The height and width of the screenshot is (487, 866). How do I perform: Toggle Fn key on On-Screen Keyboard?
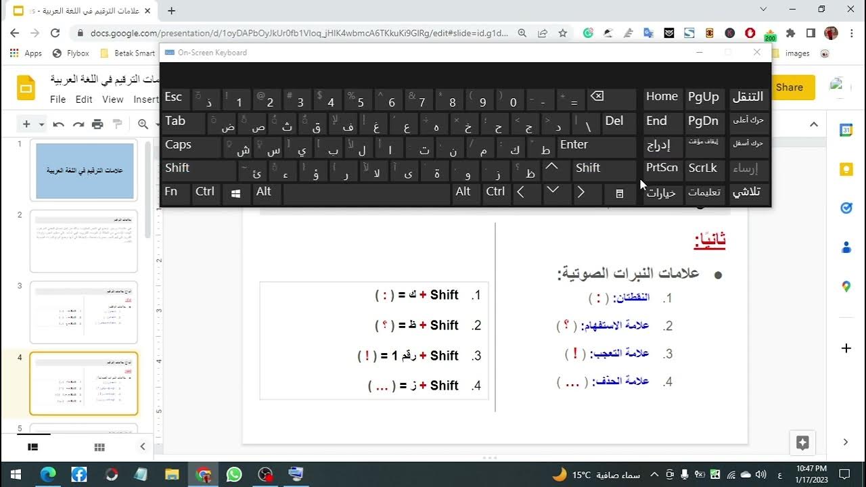point(176,193)
